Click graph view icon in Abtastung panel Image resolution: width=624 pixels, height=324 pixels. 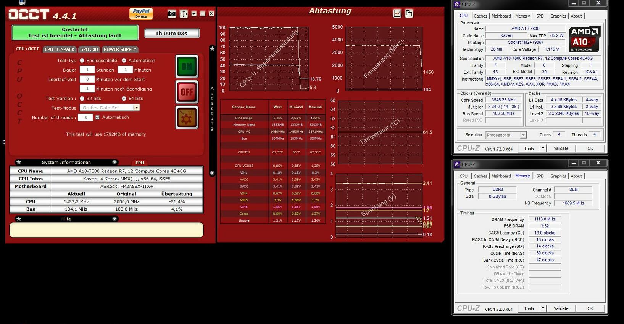click(x=397, y=13)
